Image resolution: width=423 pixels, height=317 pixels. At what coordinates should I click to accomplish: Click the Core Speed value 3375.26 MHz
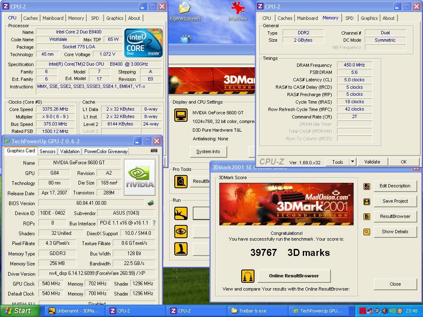click(x=55, y=109)
